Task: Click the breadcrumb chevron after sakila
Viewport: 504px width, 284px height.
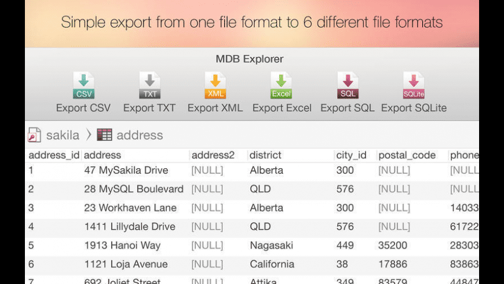Action: tap(89, 135)
